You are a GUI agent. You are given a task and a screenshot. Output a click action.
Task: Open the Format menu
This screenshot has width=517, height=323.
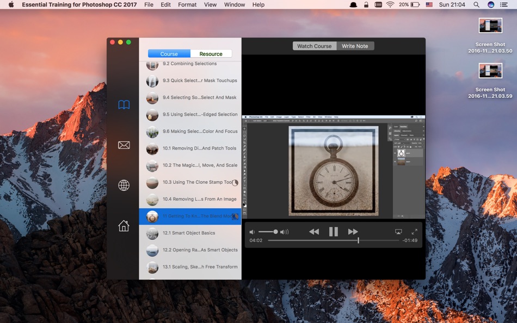click(187, 4)
